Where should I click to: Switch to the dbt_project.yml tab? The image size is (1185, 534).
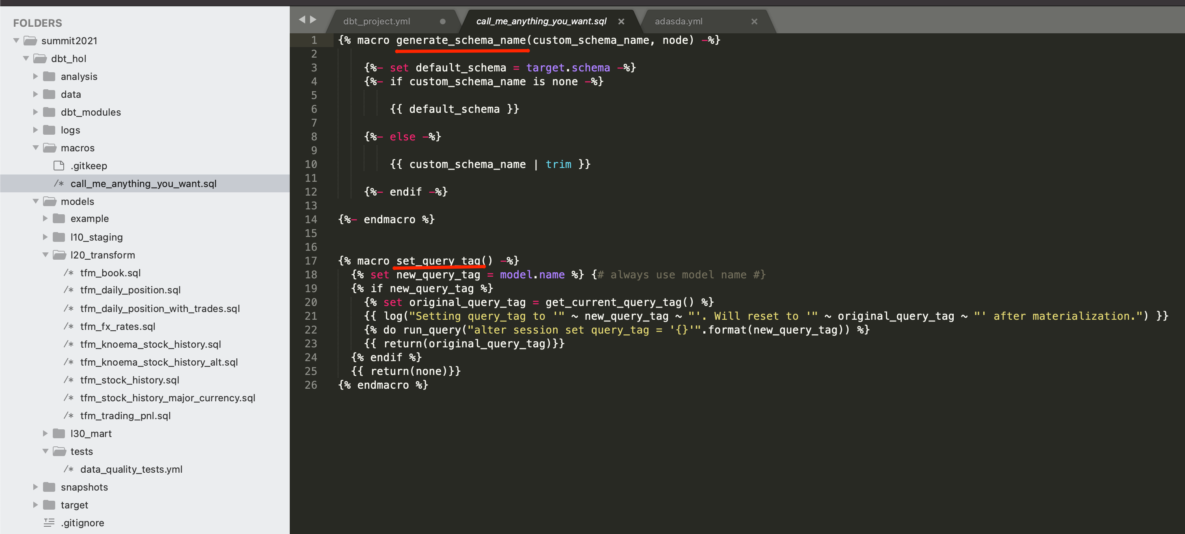(376, 21)
